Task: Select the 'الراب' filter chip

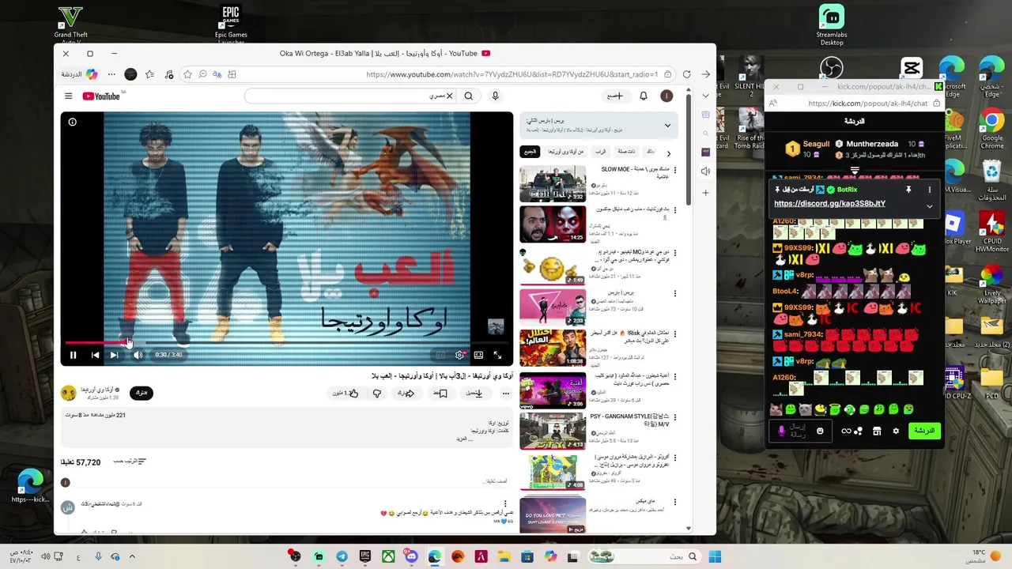Action: (x=601, y=151)
